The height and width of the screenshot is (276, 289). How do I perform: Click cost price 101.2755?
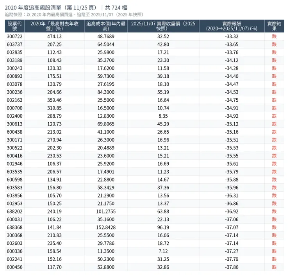106,211
